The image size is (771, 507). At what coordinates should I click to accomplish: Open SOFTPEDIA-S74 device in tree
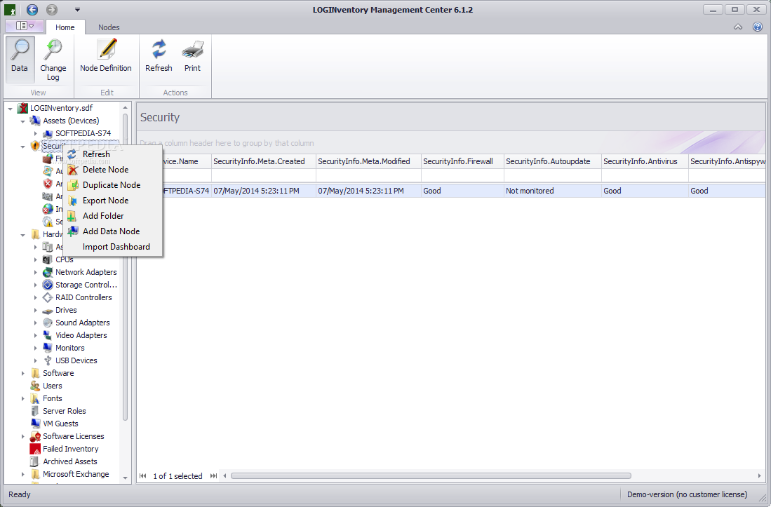click(x=83, y=133)
